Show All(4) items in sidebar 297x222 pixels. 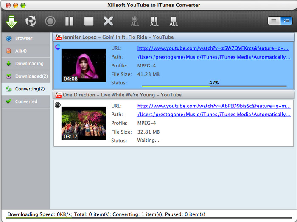coord(21,51)
